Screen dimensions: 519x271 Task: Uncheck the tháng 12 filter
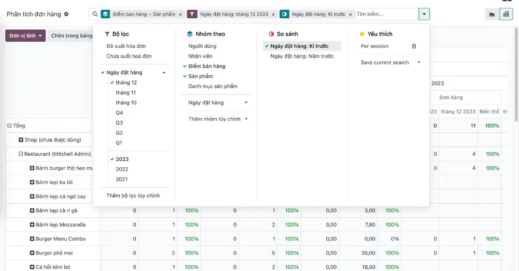tap(126, 83)
